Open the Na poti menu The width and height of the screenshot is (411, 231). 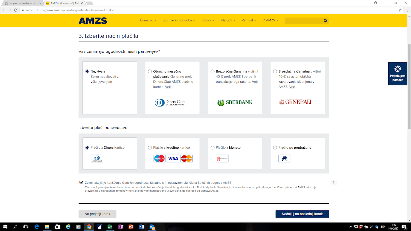coord(228,20)
